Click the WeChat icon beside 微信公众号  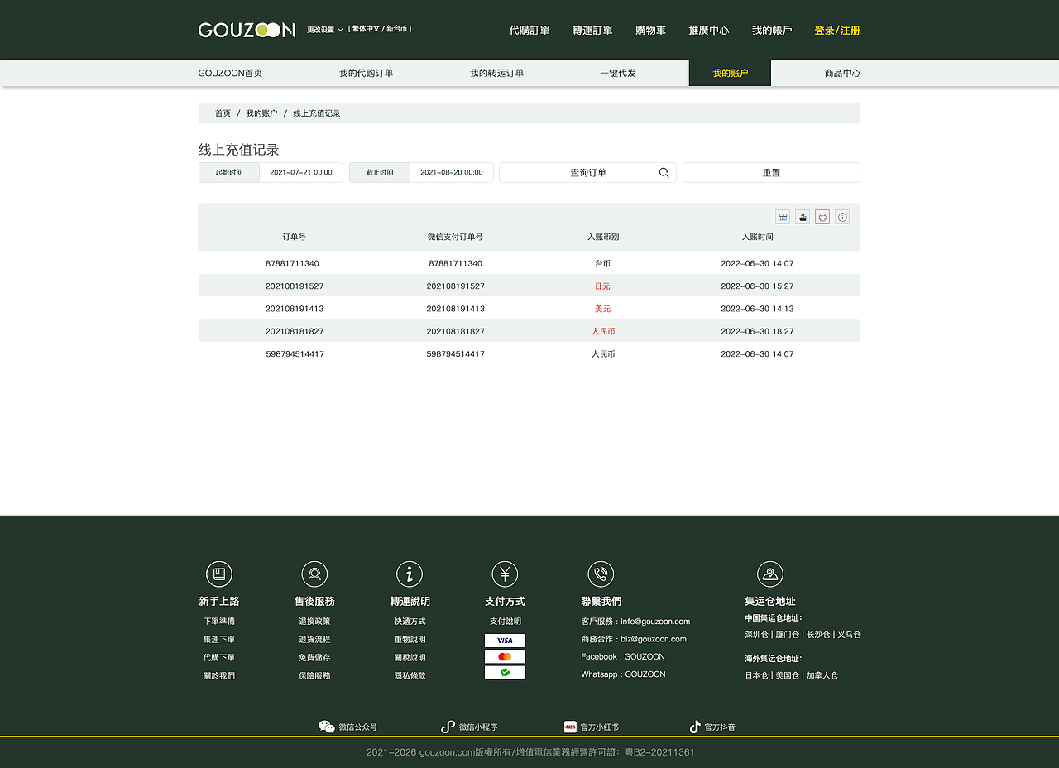click(327, 727)
